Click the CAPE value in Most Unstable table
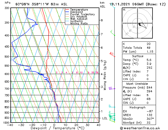Viewport: 168px width, 130px height. pos(149,99)
